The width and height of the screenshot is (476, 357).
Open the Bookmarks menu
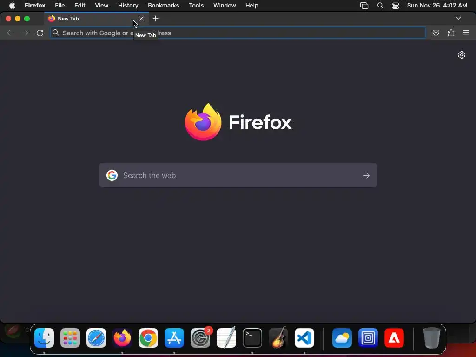[163, 6]
